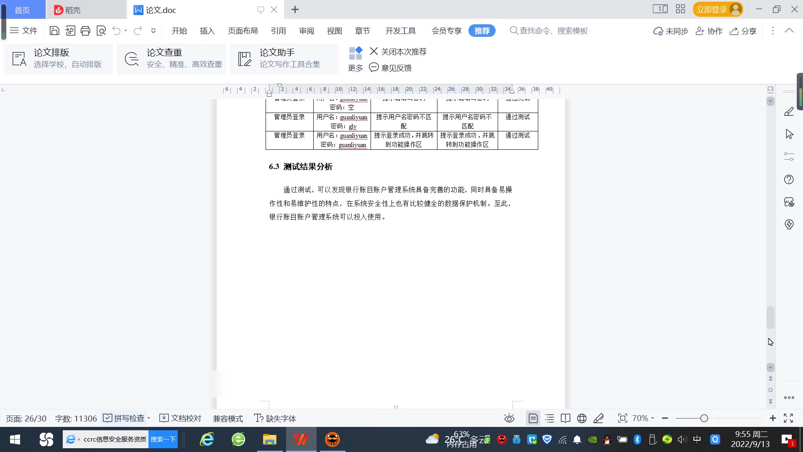Open Print Preview icon
The width and height of the screenshot is (803, 452).
(x=101, y=31)
